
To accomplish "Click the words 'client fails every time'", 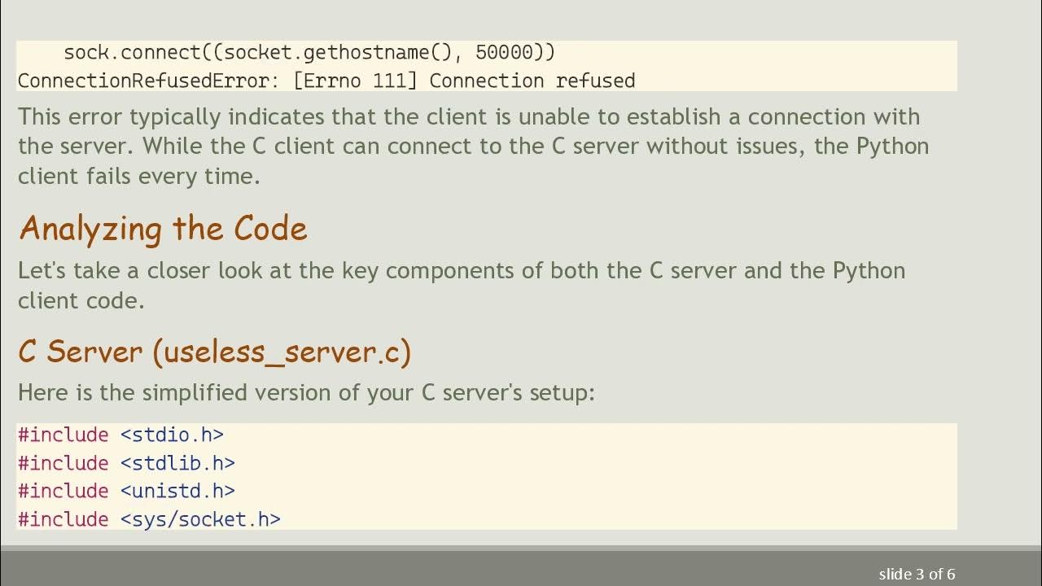I will point(138,176).
